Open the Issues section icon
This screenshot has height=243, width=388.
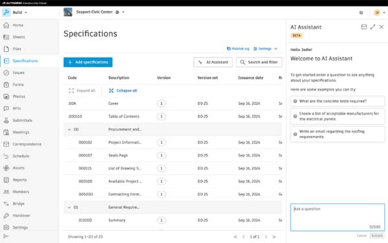click(6, 73)
